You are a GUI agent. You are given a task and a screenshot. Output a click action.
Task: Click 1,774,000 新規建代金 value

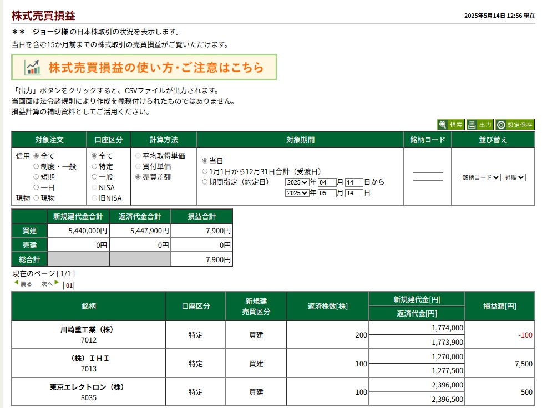tap(447, 328)
